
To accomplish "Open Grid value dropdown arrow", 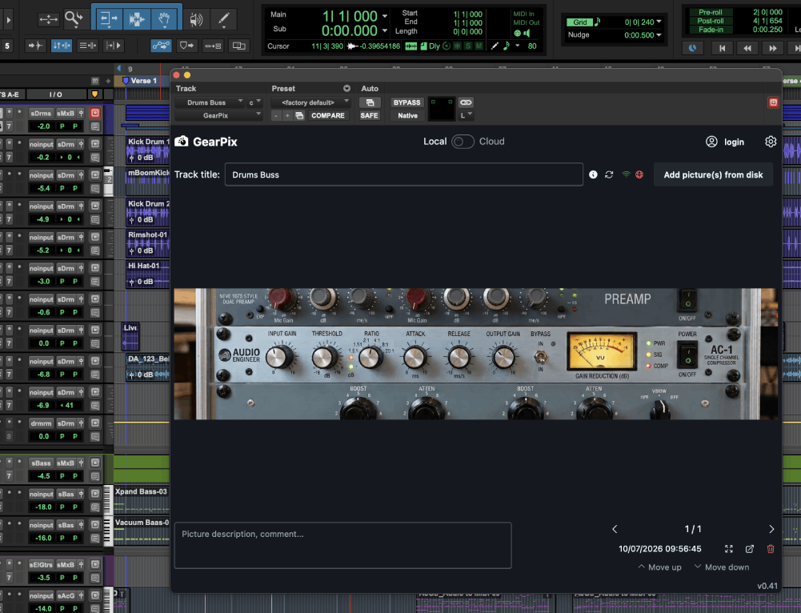I will pyautogui.click(x=659, y=22).
